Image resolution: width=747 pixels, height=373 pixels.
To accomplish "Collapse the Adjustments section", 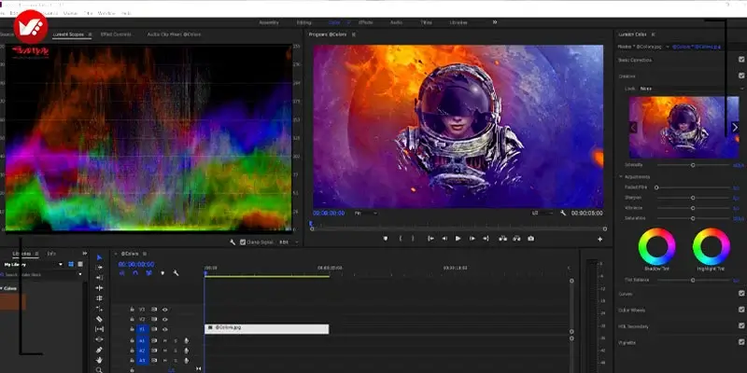I will (x=621, y=176).
